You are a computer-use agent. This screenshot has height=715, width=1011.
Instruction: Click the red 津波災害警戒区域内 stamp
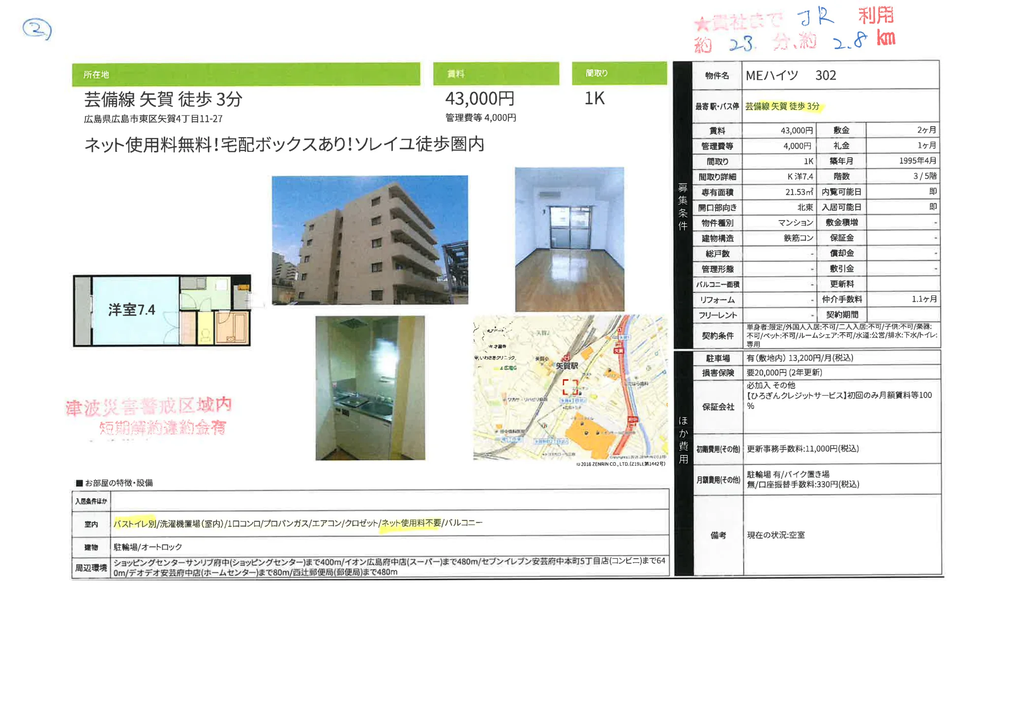149,406
